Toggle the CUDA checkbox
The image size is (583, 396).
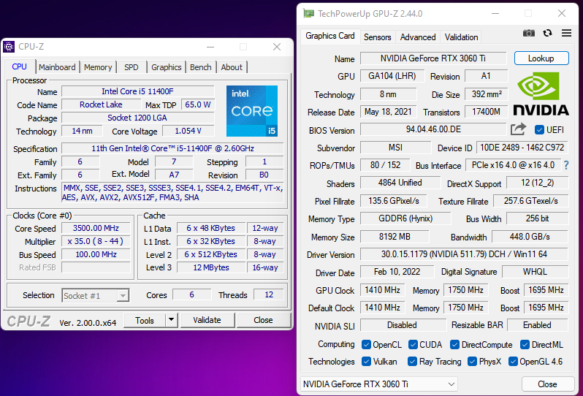413,345
